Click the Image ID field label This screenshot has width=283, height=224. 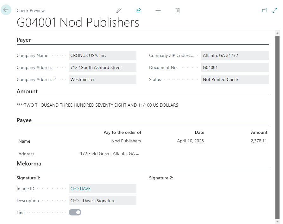[x=25, y=189]
